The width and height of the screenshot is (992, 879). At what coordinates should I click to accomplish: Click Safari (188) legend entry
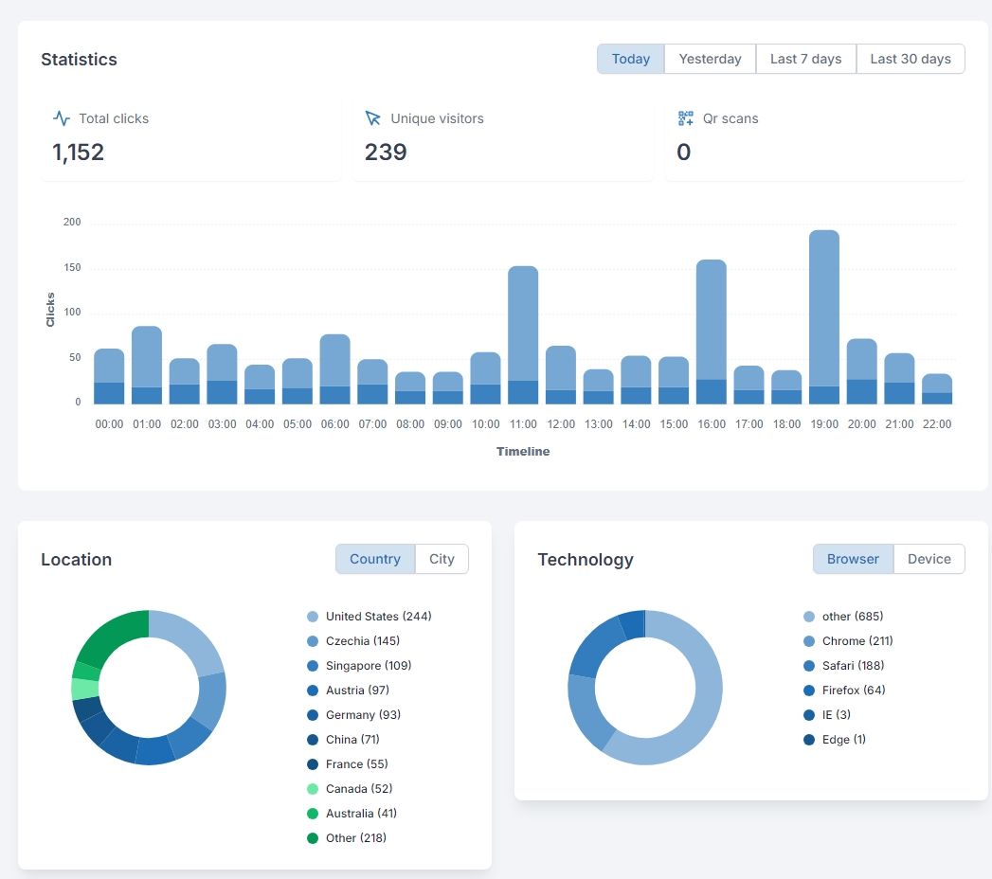click(x=853, y=666)
